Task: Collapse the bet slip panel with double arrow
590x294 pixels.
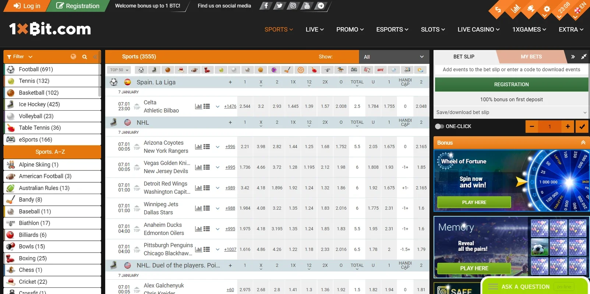Action: coord(573,57)
